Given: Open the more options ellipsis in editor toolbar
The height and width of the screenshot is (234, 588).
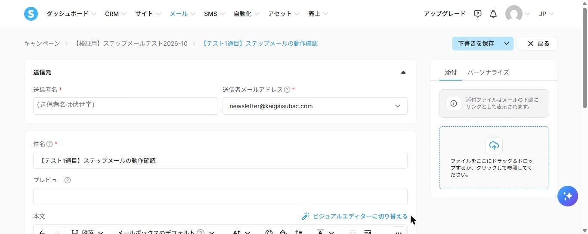Looking at the screenshot, I should coord(399,232).
